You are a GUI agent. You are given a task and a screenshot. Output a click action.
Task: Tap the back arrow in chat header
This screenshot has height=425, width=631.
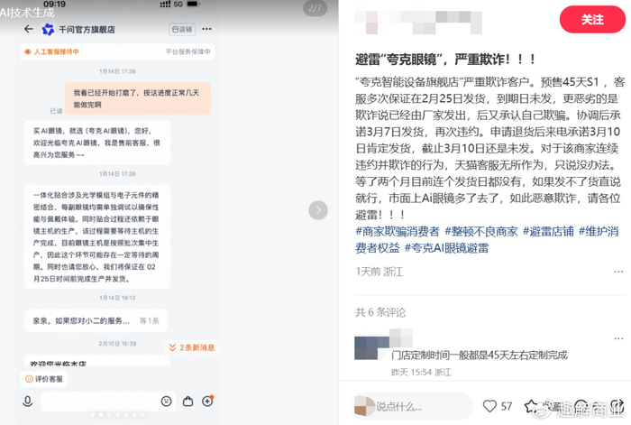[29, 29]
